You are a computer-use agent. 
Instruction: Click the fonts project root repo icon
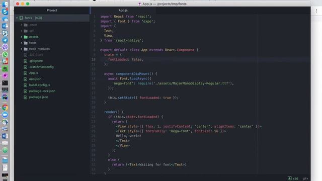pos(21,18)
